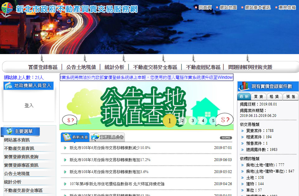
Task: Click the New Taipei City logo icon
Action: [7, 9]
